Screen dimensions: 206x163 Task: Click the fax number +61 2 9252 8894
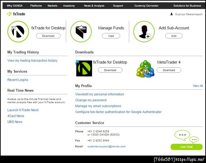click(98, 141)
